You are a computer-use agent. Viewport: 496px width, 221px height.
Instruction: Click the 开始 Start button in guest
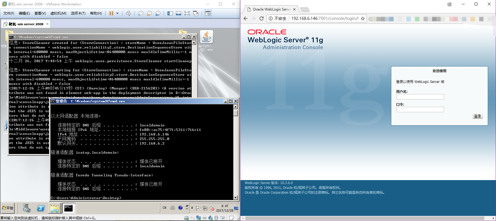tap(8, 208)
